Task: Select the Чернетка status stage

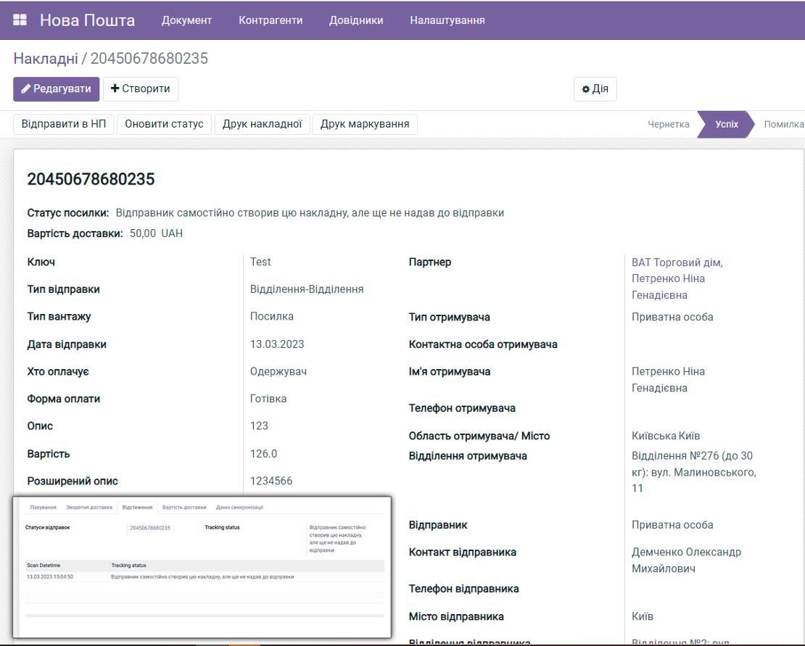Action: (669, 124)
